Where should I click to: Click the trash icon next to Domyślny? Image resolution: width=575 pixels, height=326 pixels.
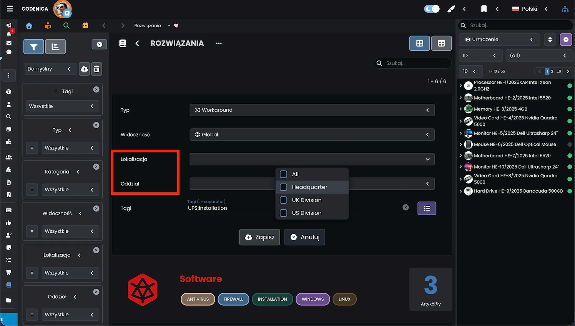click(97, 69)
